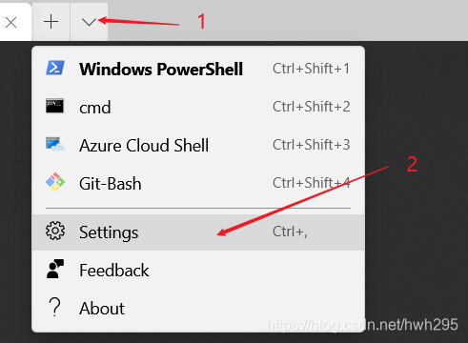
Task: Choose cmd from the profile list
Action: tap(198, 107)
